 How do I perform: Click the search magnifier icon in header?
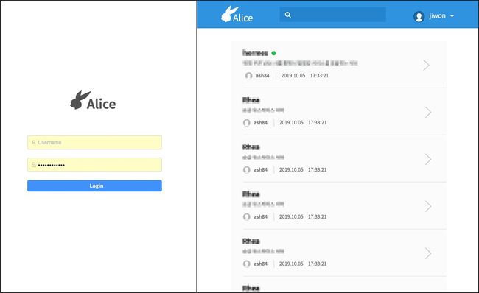click(x=287, y=15)
